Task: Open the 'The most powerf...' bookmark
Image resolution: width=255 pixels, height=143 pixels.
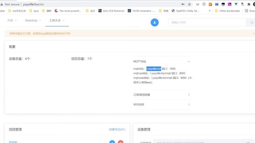Action: coord(68,11)
